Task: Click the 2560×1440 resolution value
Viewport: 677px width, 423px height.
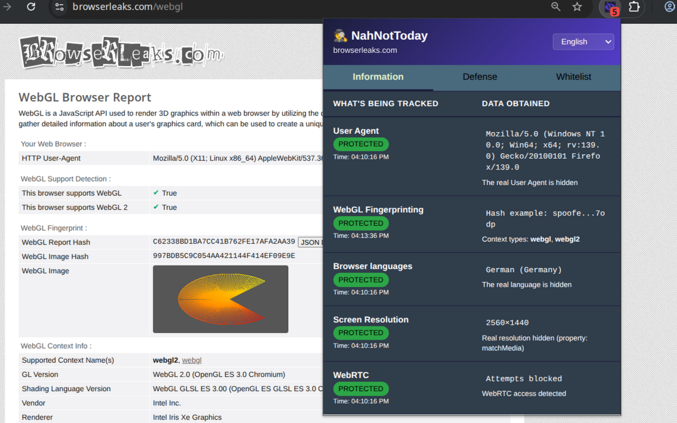Action: [507, 323]
